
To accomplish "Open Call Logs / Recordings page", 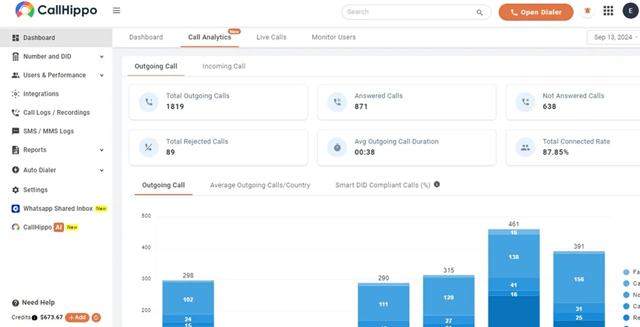I will click(56, 113).
